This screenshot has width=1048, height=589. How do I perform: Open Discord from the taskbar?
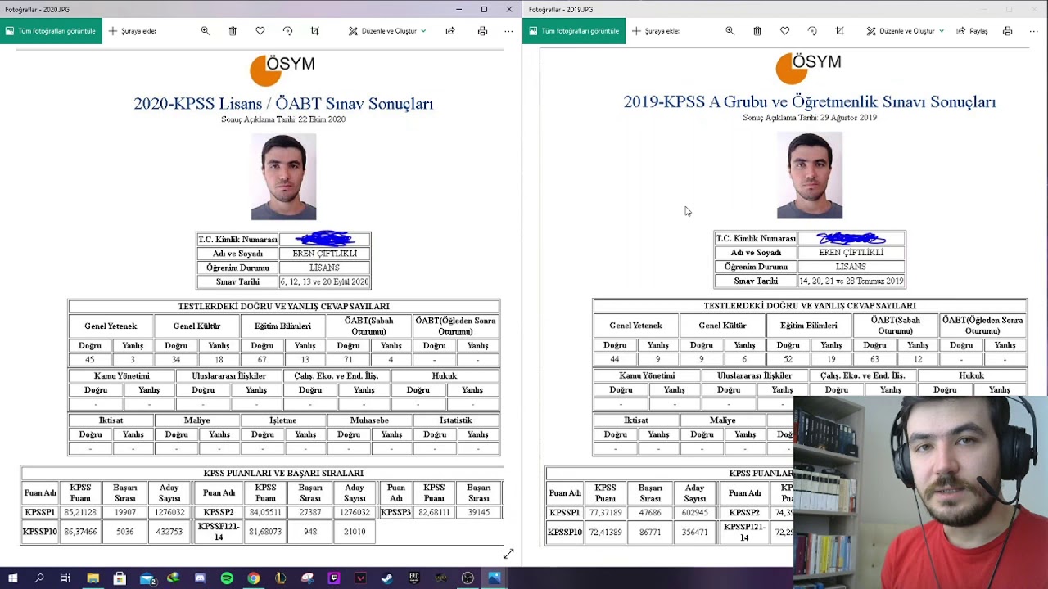pyautogui.click(x=200, y=578)
